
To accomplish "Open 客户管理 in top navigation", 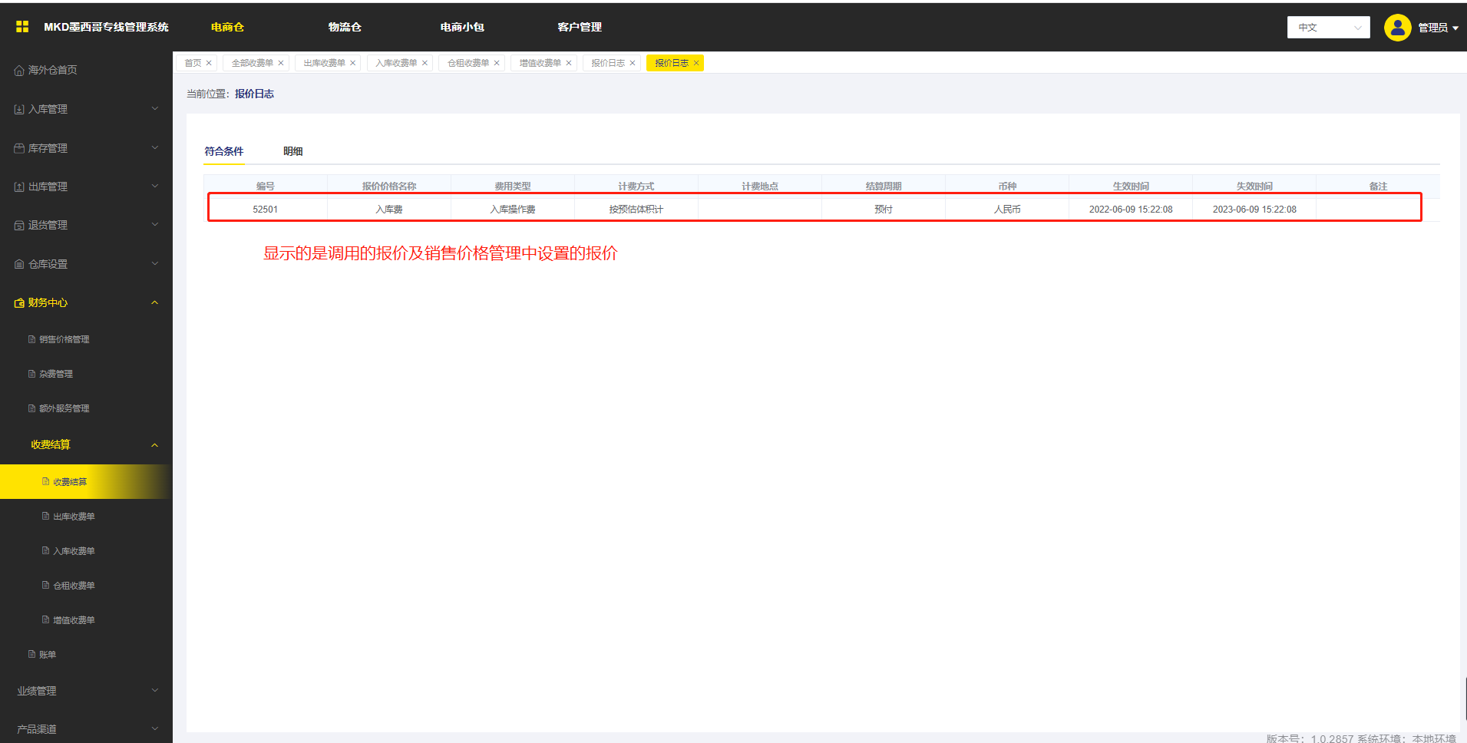I will tap(579, 27).
